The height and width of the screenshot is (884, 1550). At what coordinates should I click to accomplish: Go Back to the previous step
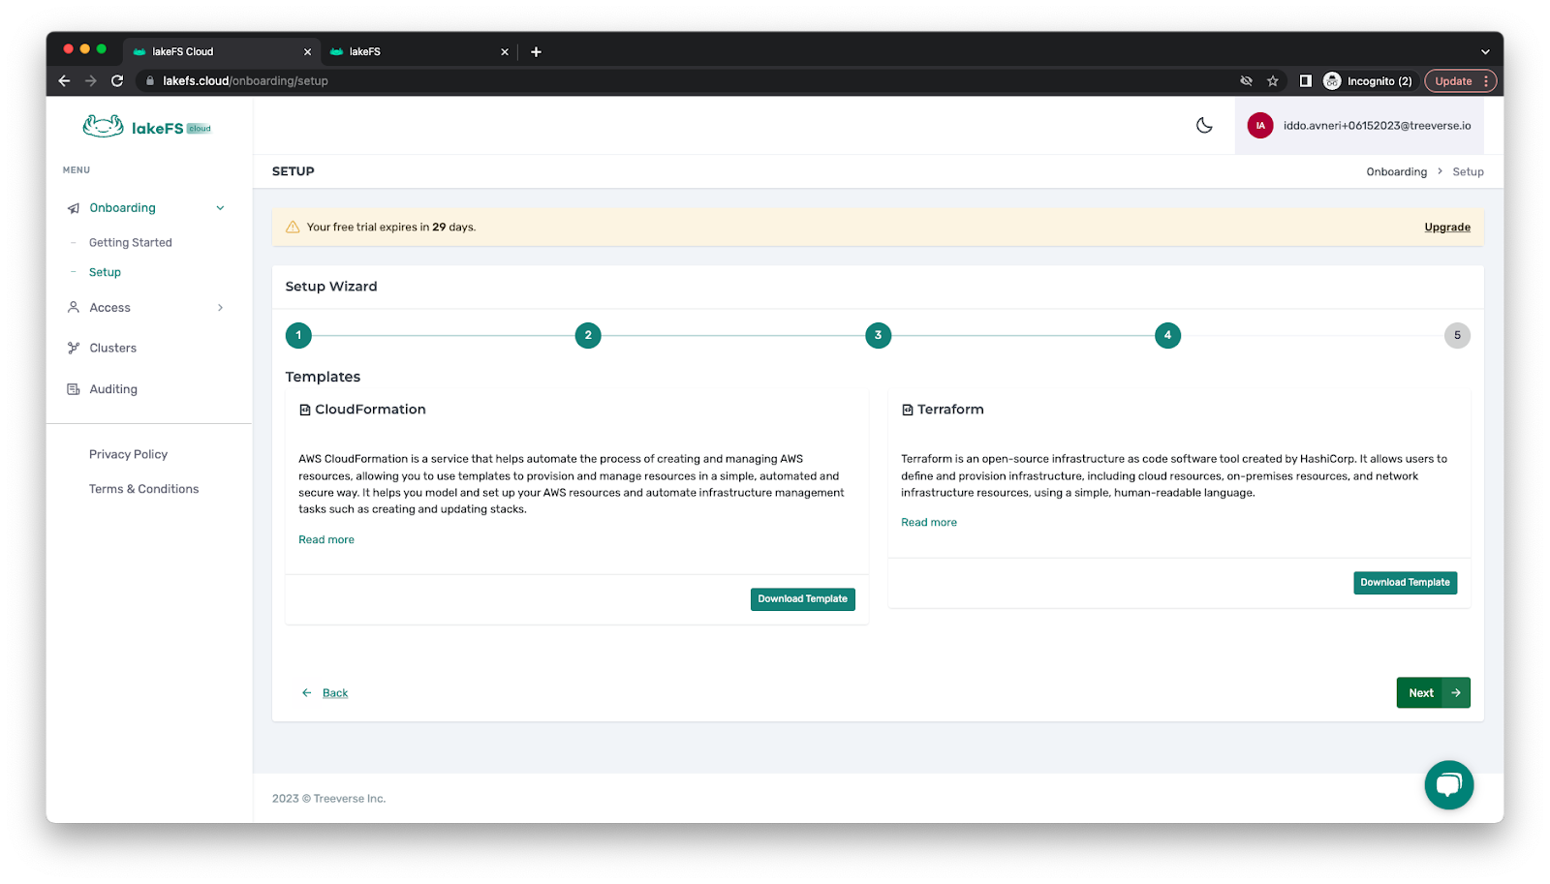click(x=335, y=693)
